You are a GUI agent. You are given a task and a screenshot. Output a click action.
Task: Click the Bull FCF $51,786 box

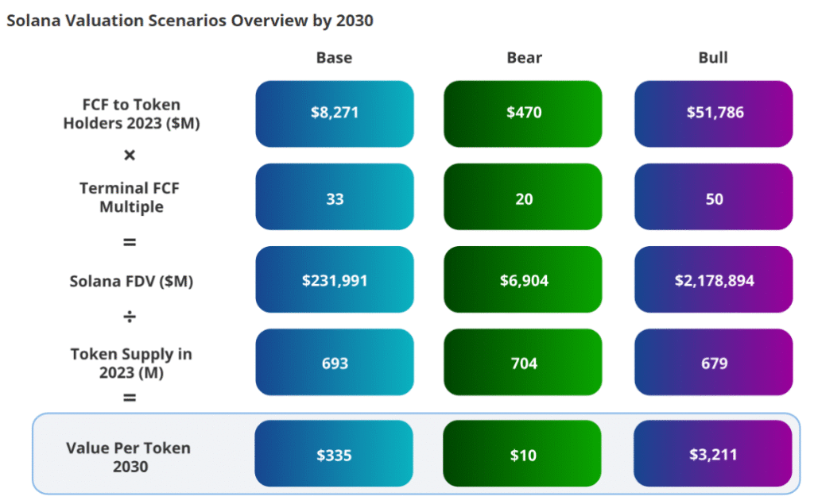(x=714, y=113)
